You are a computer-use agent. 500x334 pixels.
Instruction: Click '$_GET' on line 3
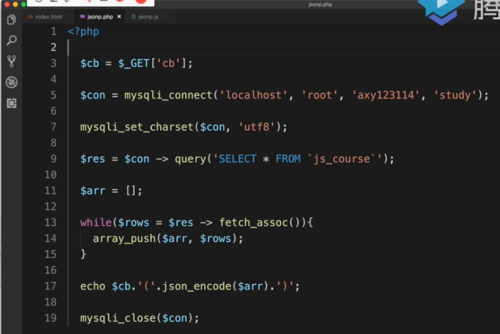click(134, 63)
